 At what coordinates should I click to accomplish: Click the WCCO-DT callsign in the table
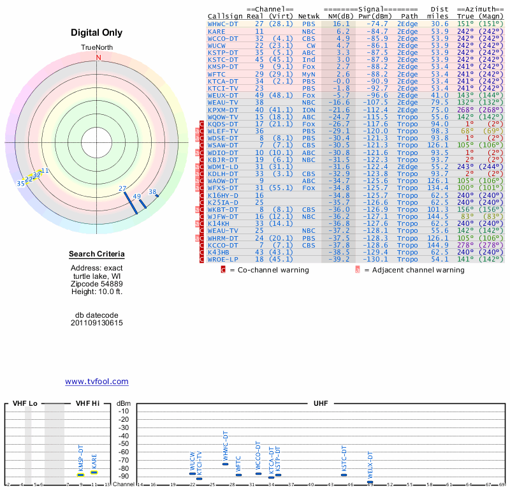pos(223,38)
